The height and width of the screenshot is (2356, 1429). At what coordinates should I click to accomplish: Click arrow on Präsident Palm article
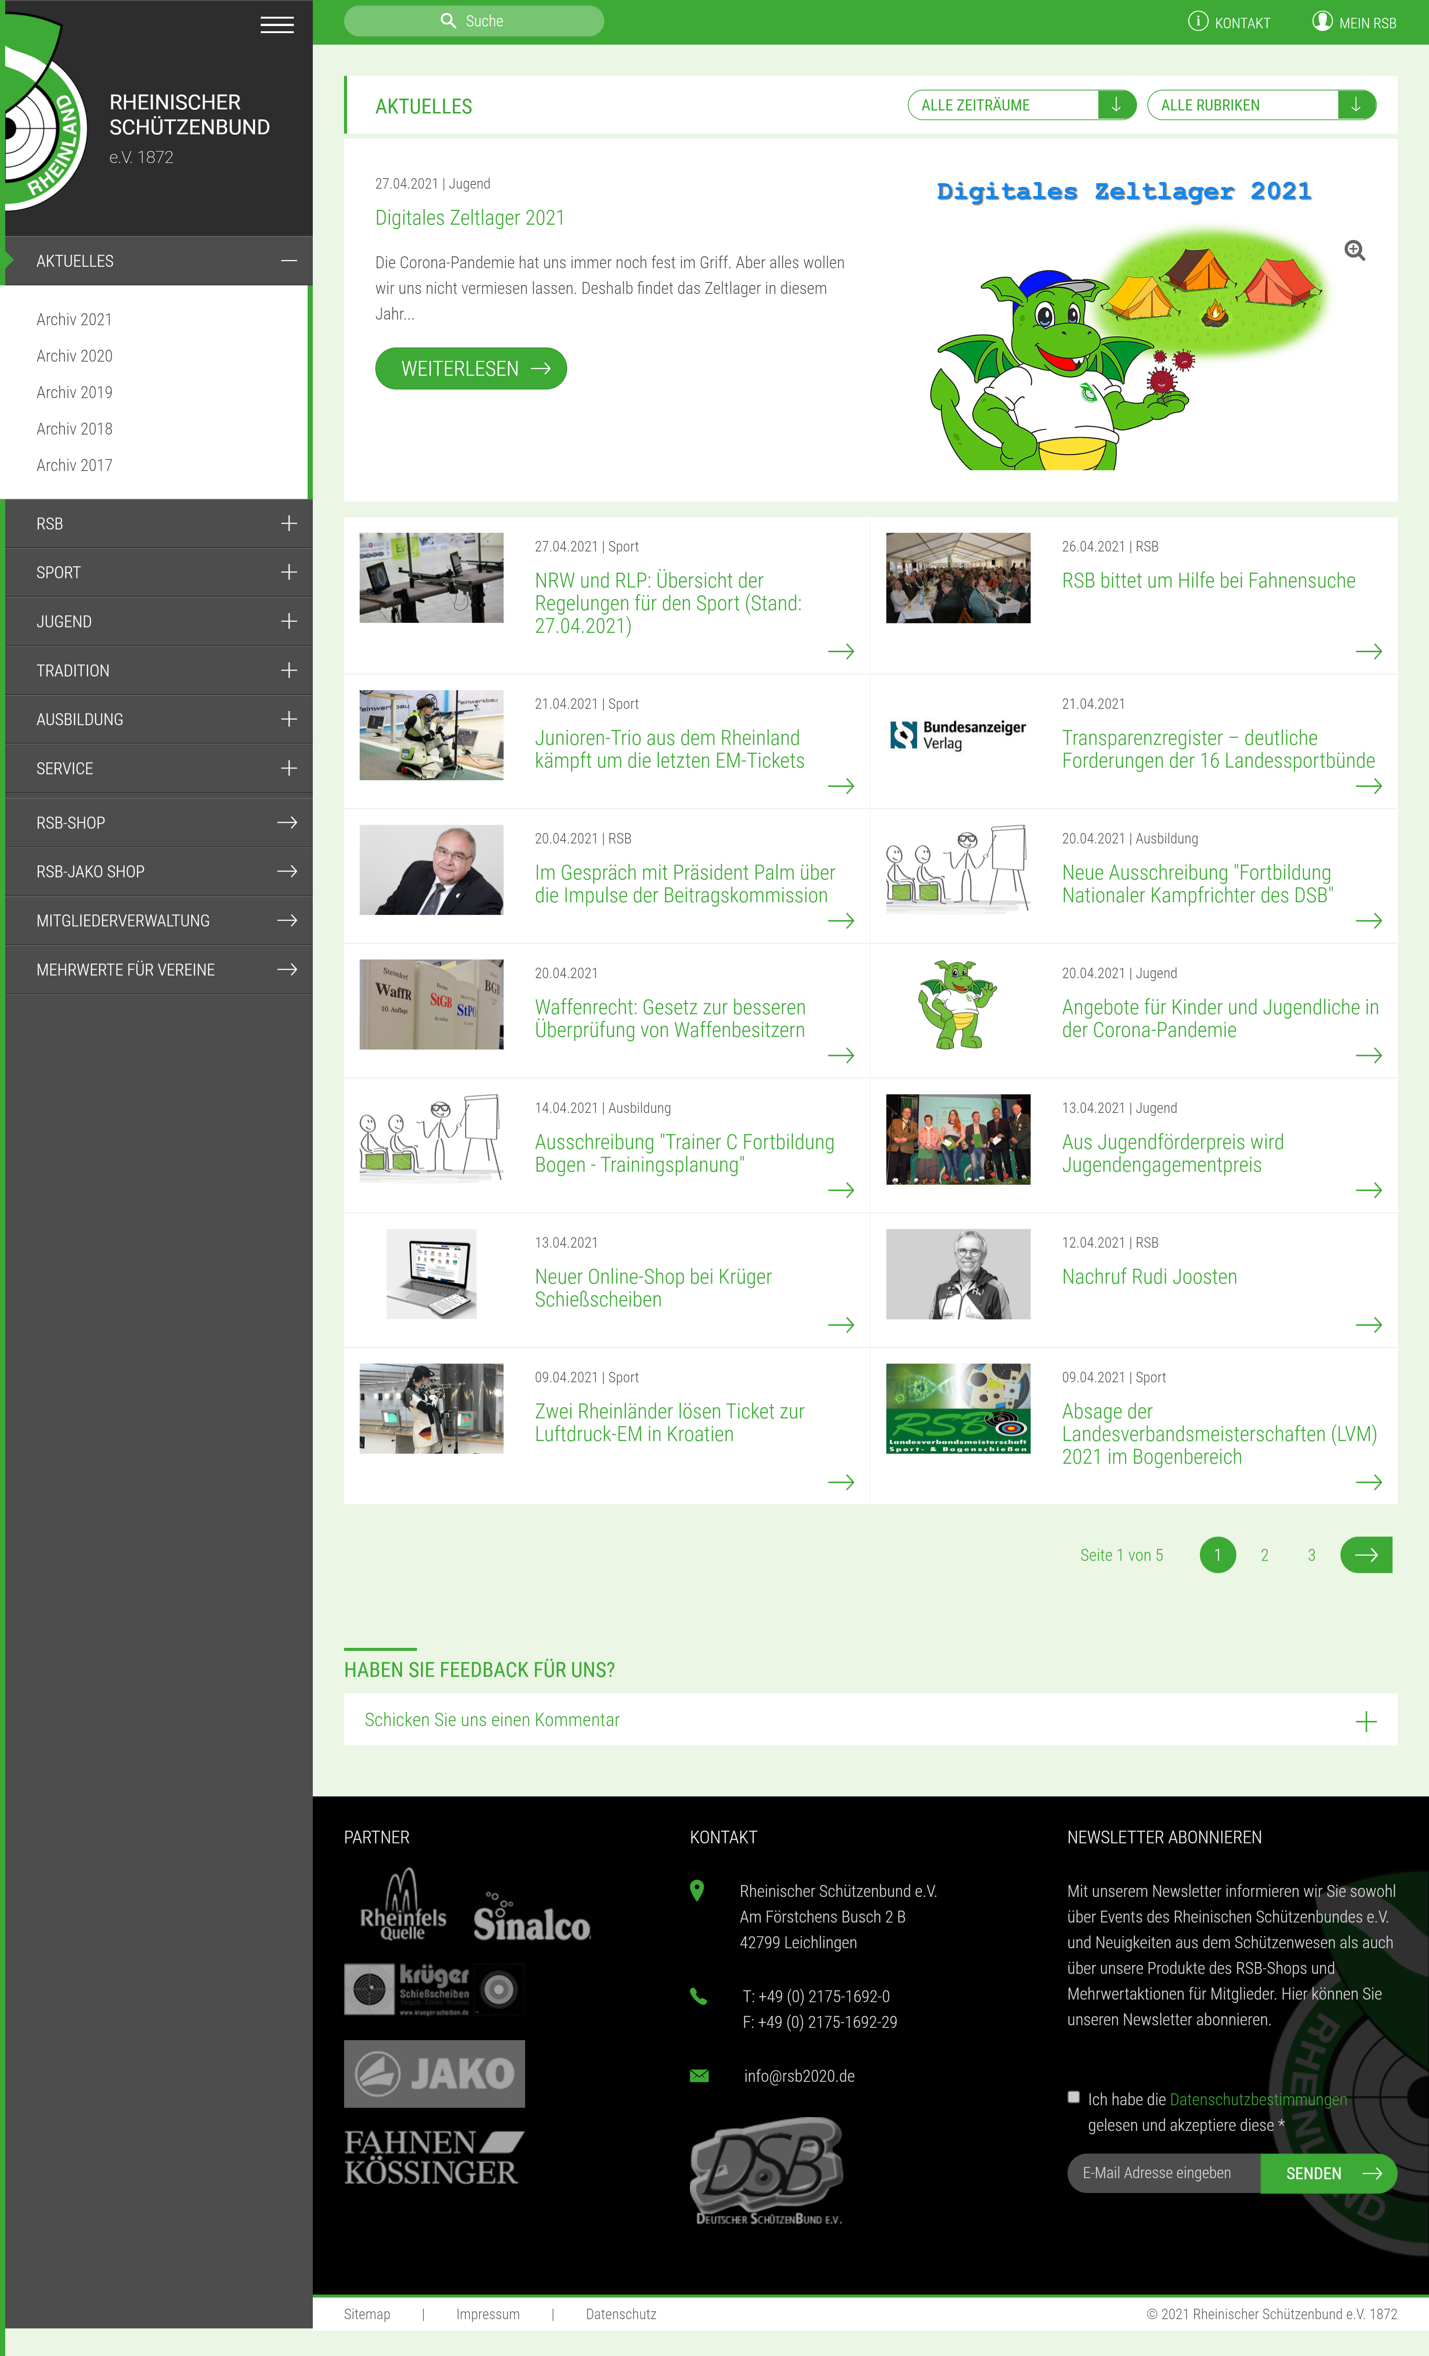841,921
